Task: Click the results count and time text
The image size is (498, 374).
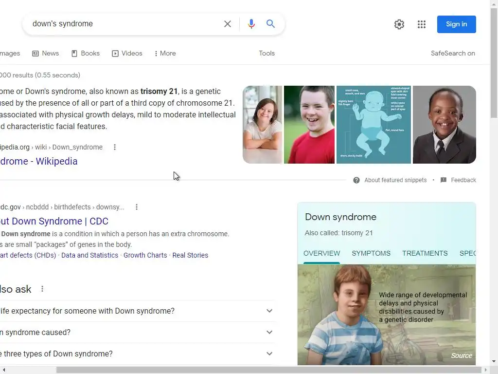Action: 40,75
